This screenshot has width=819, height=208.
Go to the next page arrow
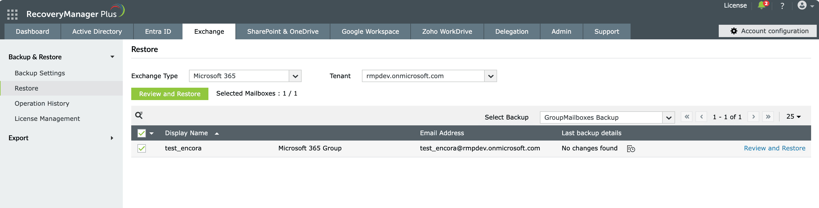tap(753, 117)
